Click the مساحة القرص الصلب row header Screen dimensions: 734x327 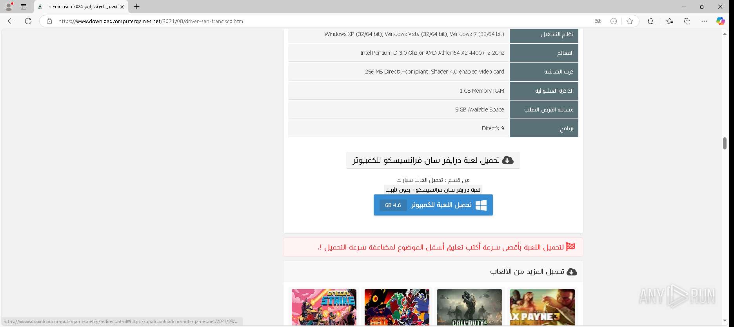544,110
